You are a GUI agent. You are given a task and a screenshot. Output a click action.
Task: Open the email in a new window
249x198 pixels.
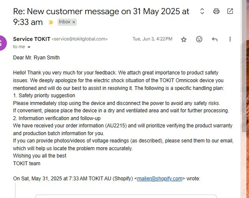(x=230, y=11)
